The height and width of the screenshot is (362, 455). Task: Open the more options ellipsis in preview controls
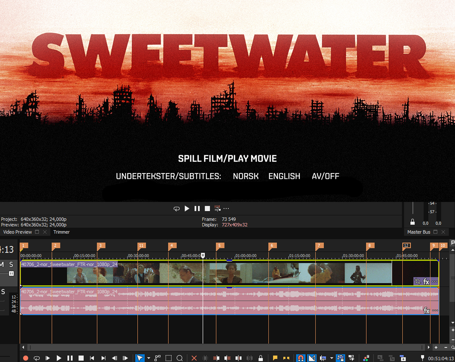click(226, 209)
